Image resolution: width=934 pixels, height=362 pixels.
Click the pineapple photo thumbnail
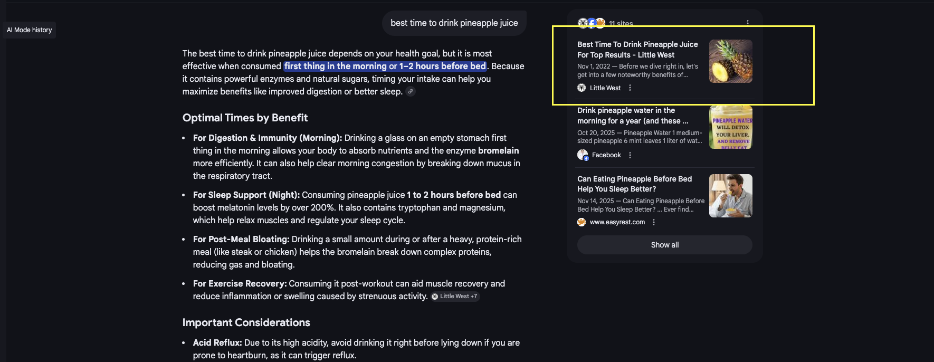point(730,61)
